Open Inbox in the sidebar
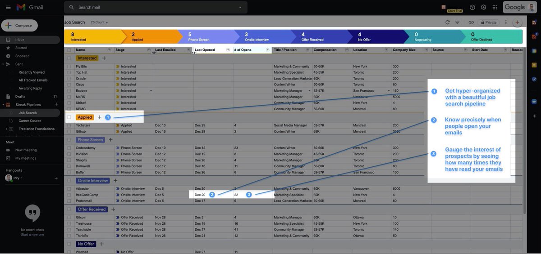The width and height of the screenshot is (541, 254). [x=30, y=40]
